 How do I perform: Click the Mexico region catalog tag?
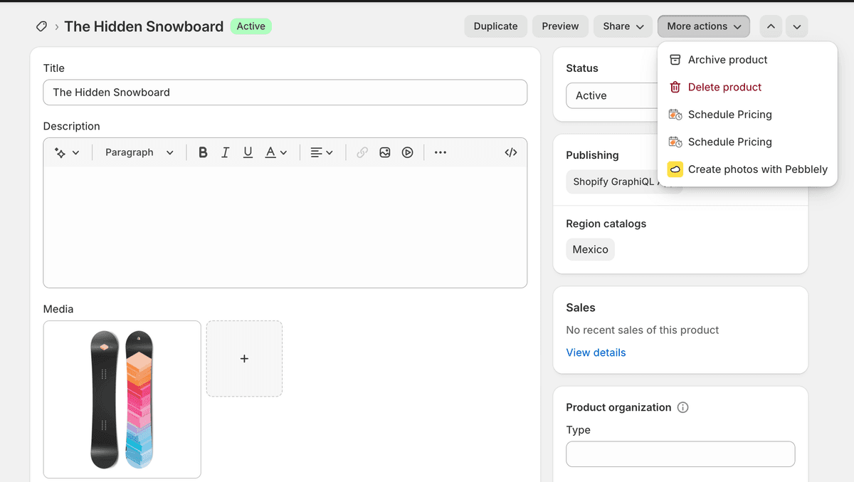591,249
